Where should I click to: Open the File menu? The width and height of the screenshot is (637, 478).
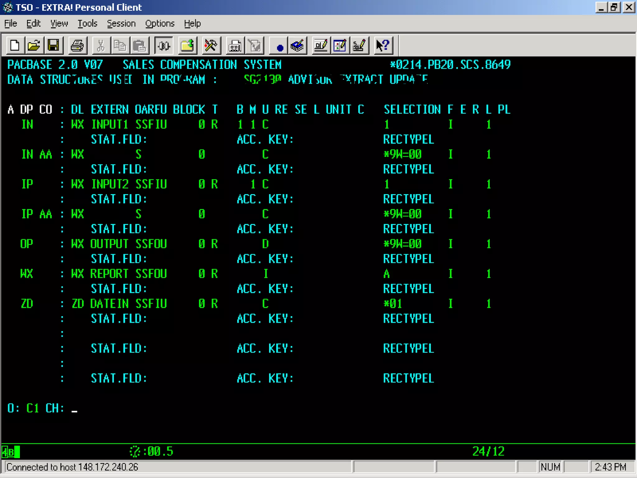coord(11,24)
